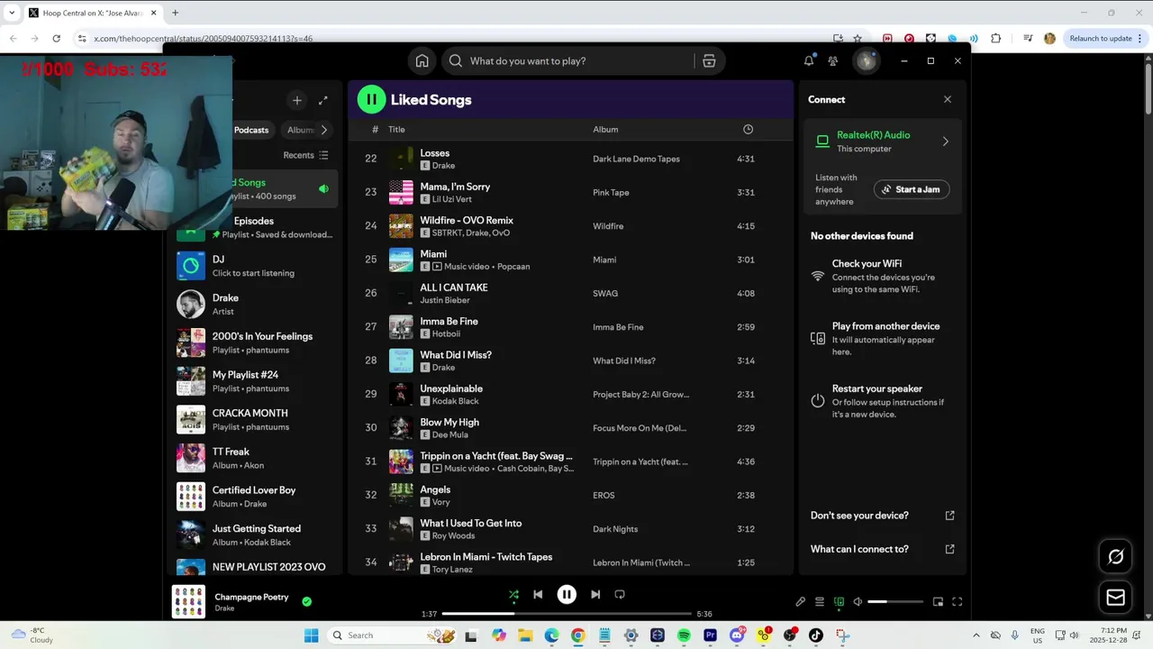Viewport: 1153px width, 649px height.
Task: Open the Friend Activity icon
Action: click(x=833, y=61)
